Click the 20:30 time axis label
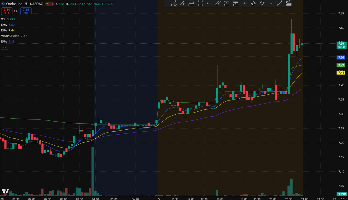This screenshot has height=200, width=348. [289, 199]
